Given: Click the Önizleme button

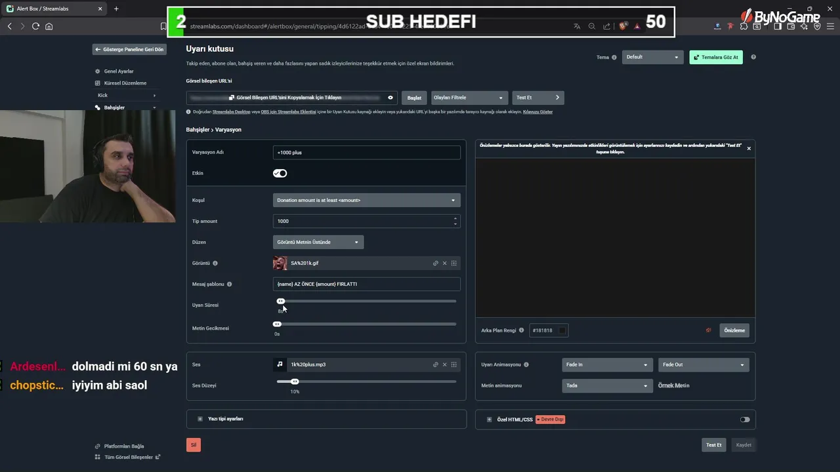Looking at the screenshot, I should click(x=734, y=330).
